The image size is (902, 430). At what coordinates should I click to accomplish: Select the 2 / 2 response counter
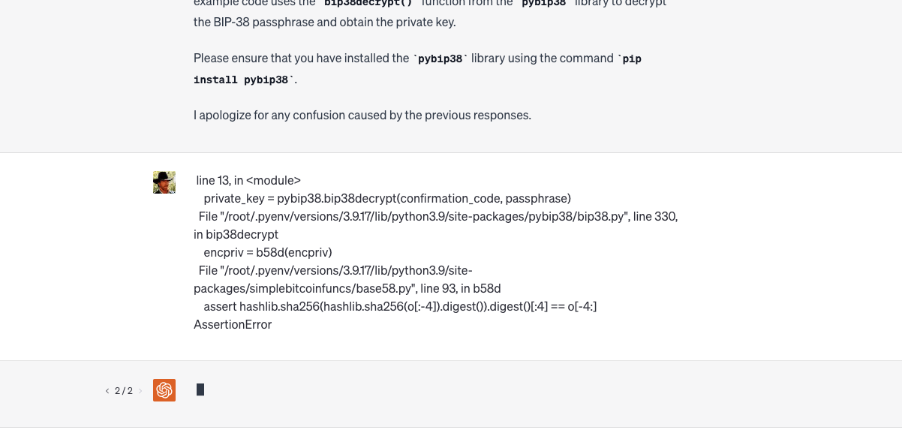click(124, 391)
